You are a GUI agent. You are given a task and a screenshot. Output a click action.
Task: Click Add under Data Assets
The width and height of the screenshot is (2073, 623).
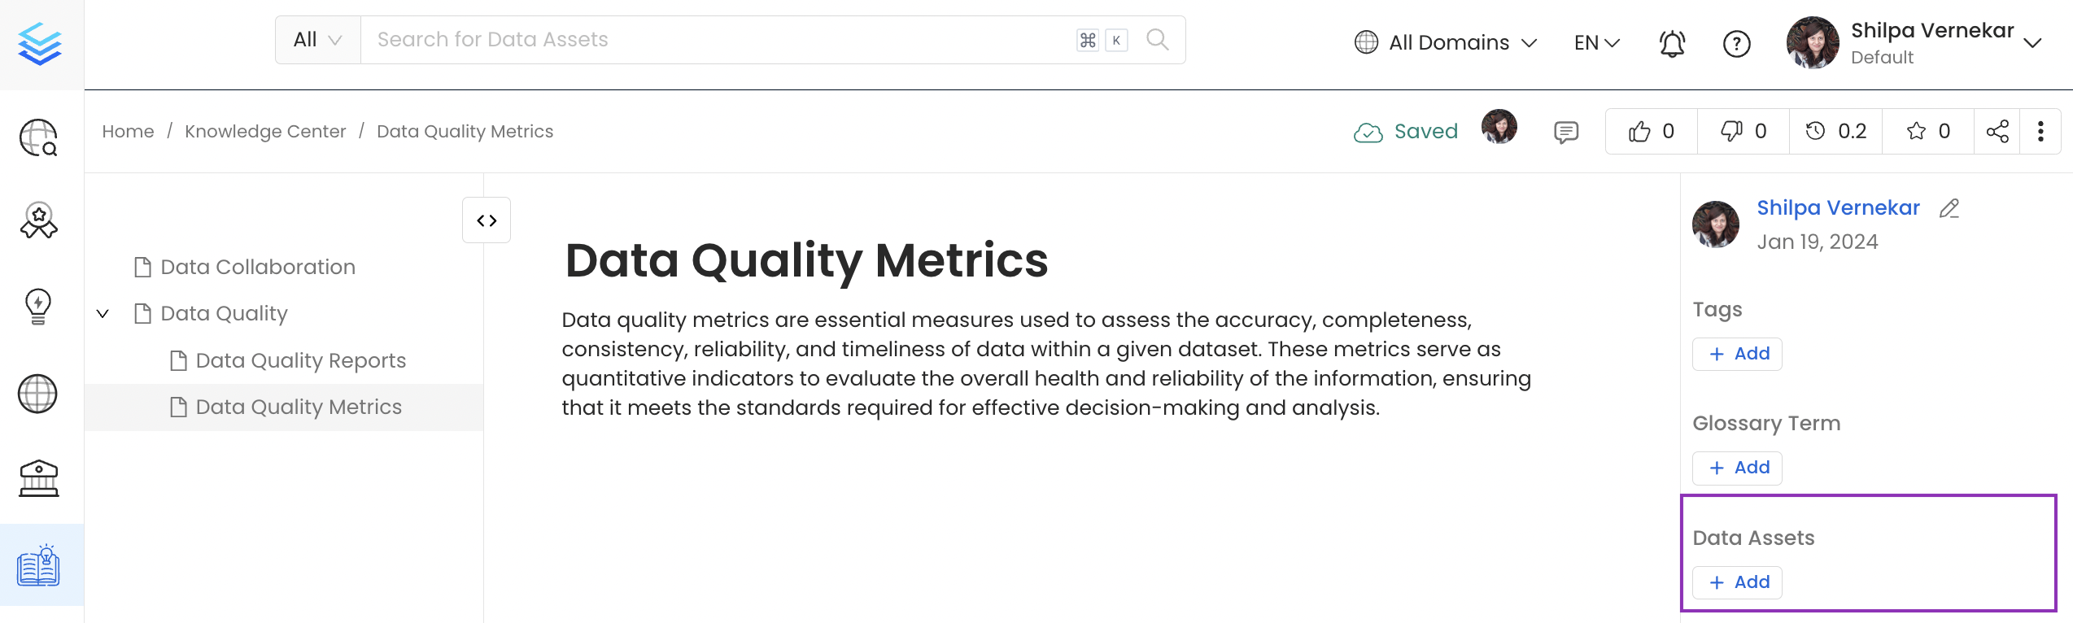pyautogui.click(x=1736, y=582)
